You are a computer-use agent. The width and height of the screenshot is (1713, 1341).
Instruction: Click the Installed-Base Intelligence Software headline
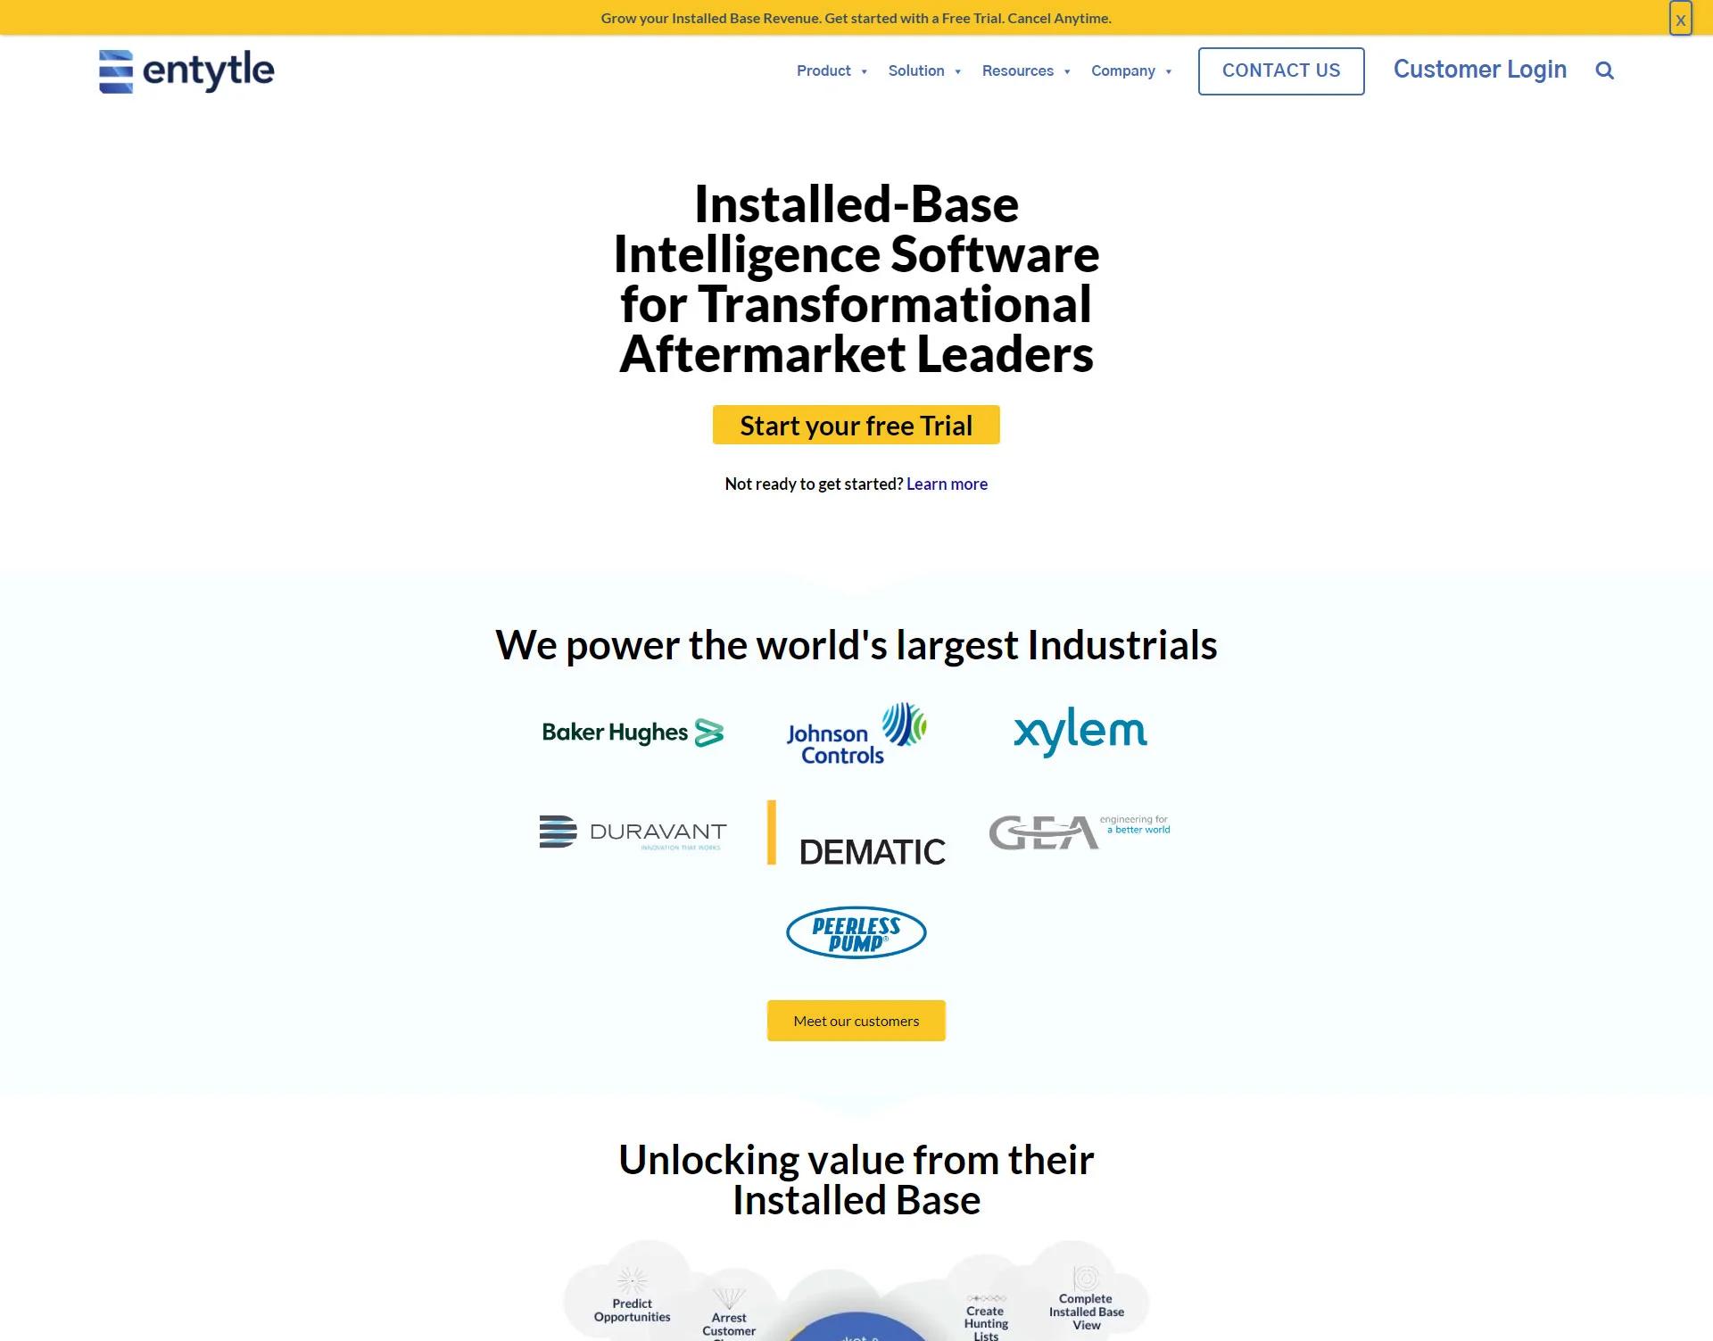[856, 278]
